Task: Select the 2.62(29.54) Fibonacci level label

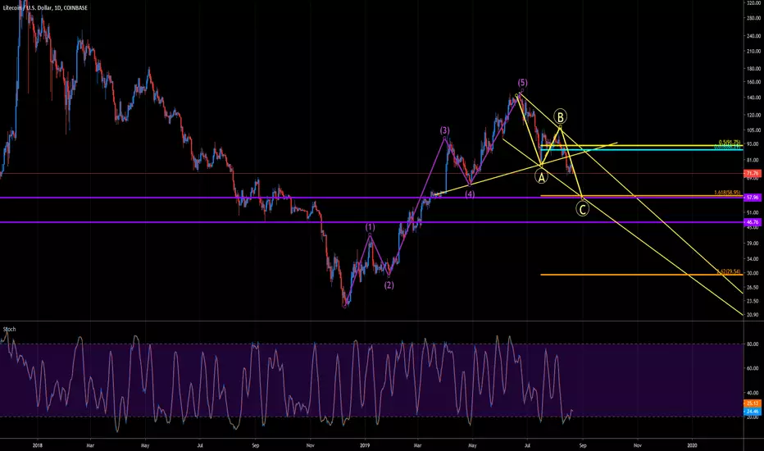Action: (729, 271)
